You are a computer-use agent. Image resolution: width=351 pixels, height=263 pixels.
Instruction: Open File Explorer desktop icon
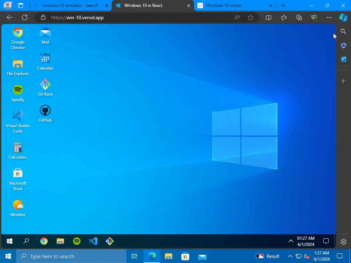[x=18, y=67]
